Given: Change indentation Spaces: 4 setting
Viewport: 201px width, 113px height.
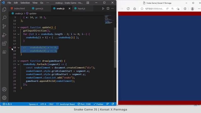Looking at the screenshot, I should coord(33,104).
